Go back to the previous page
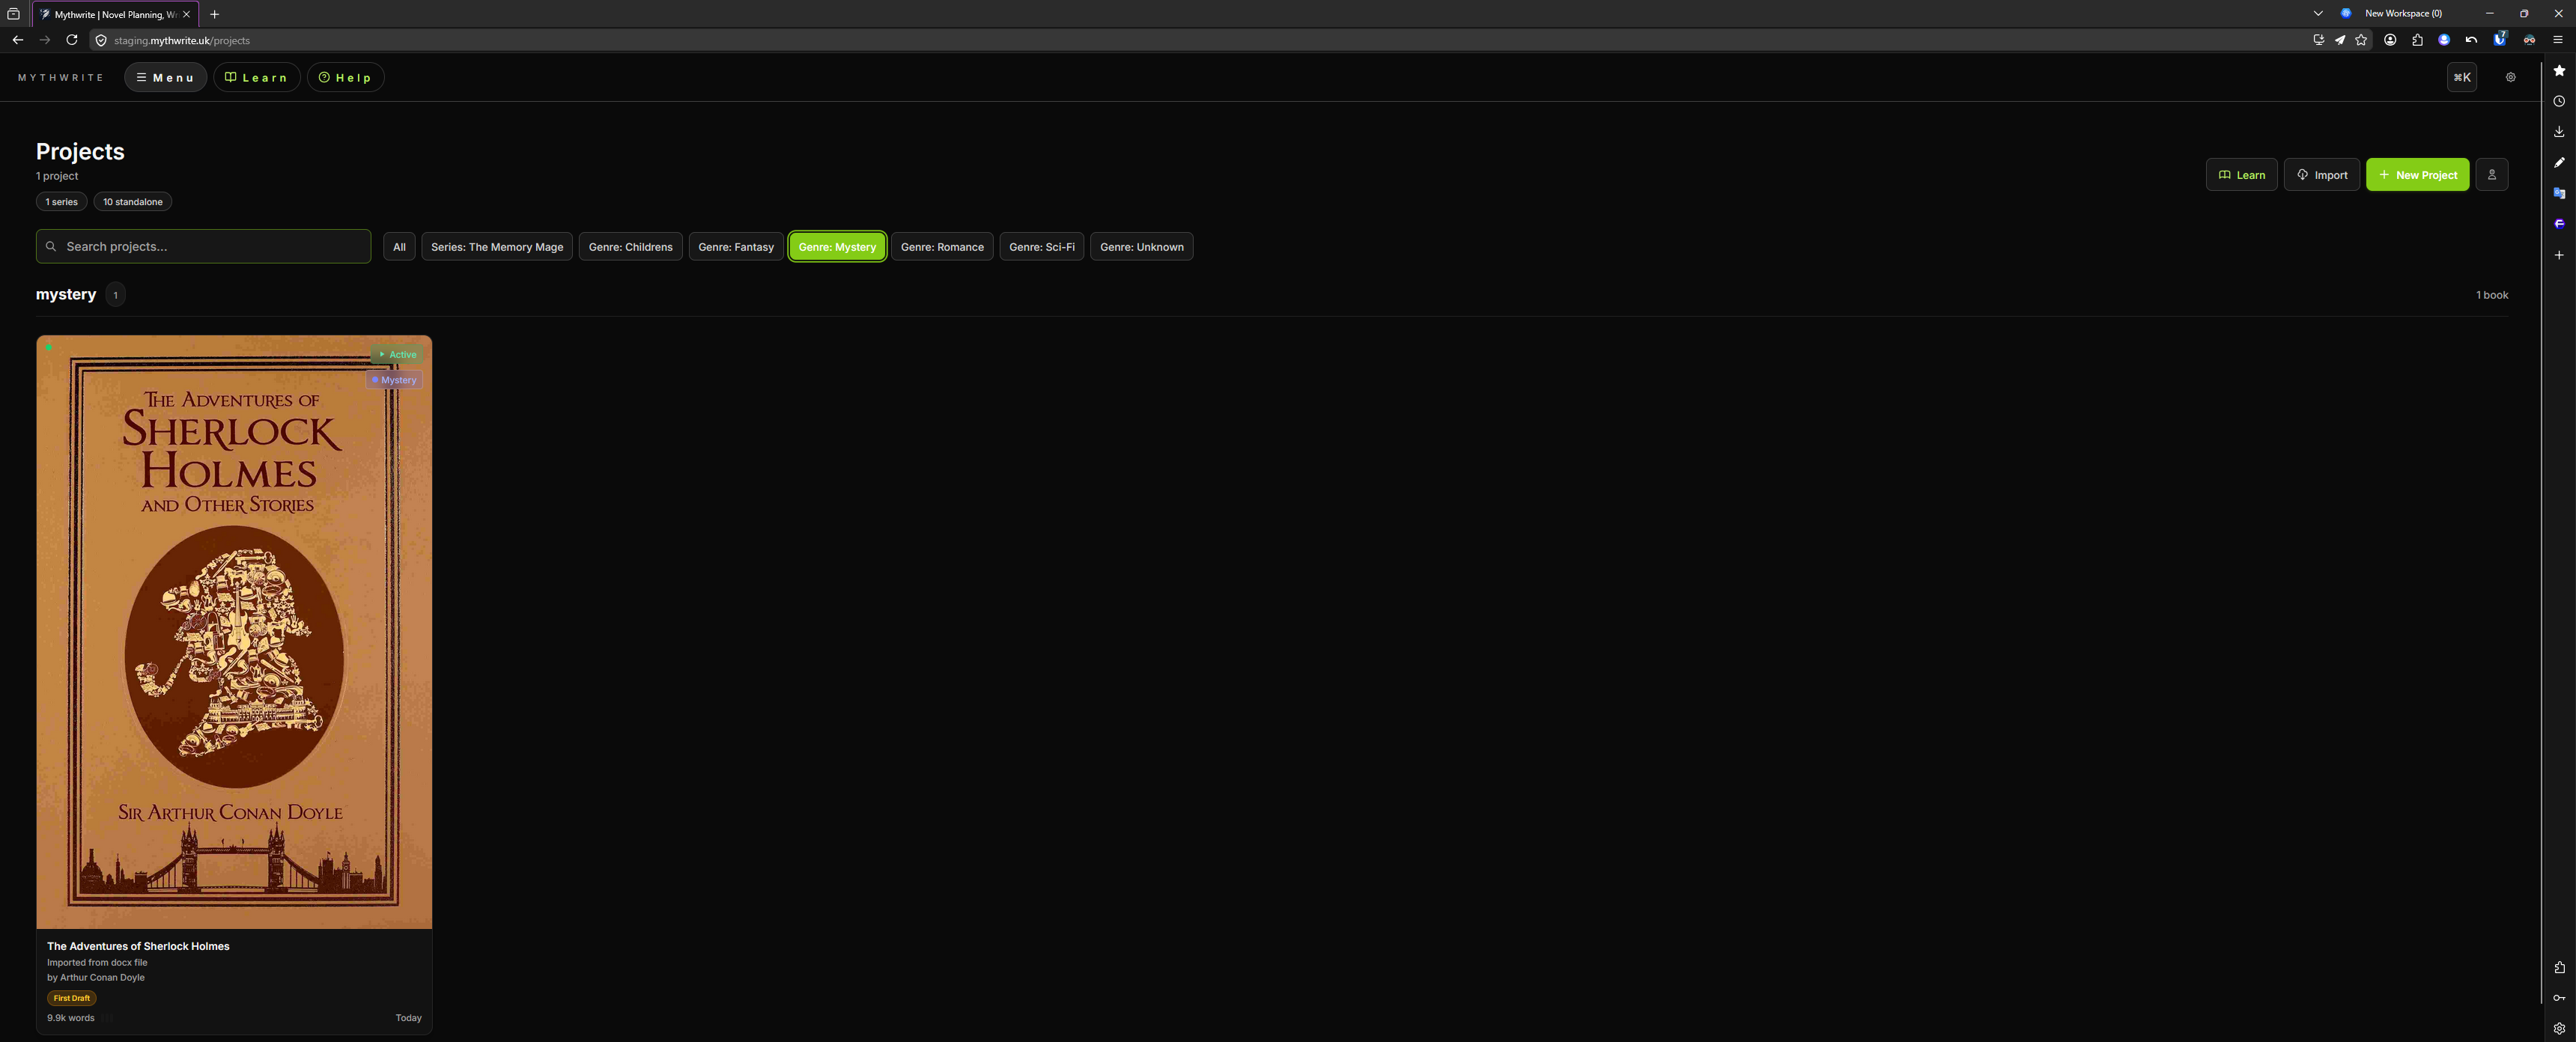 pyautogui.click(x=18, y=40)
